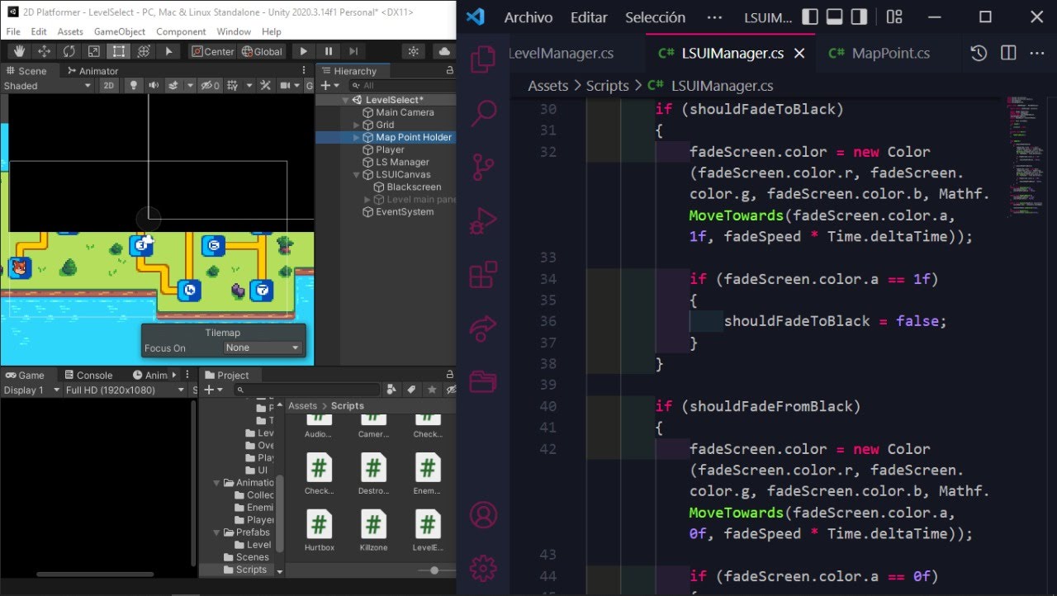Toggle scene effects layers icon
The height and width of the screenshot is (596, 1057).
click(x=173, y=86)
